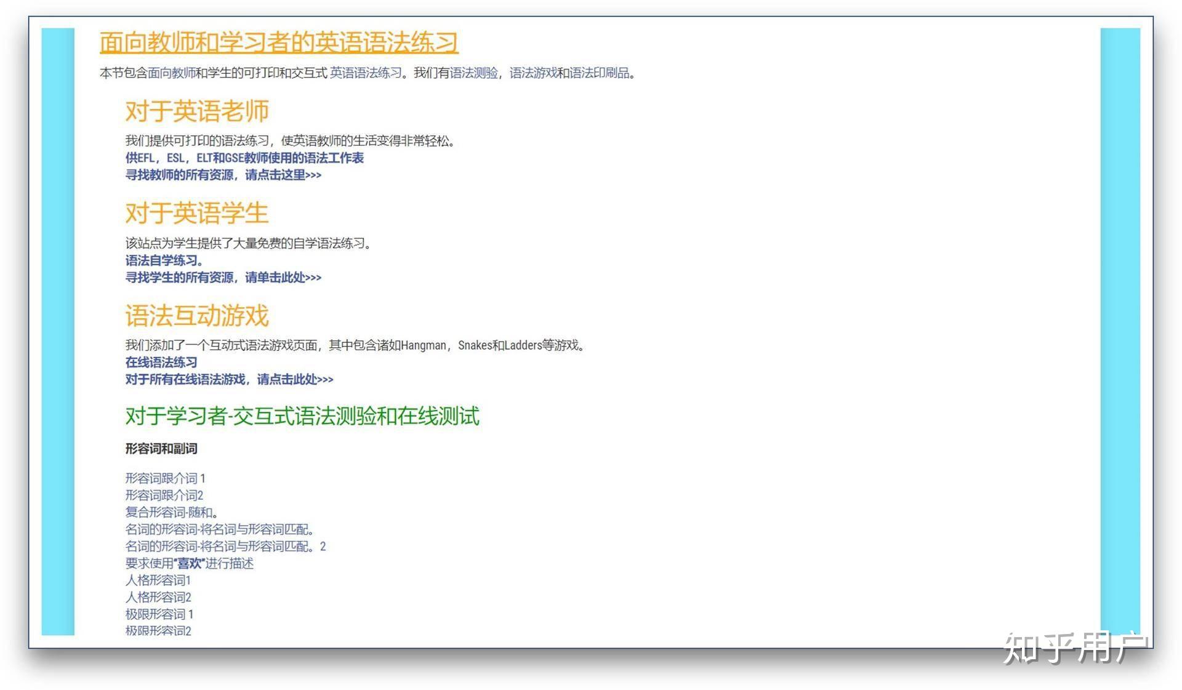This screenshot has height=690, width=1182.
Task: Click the 在线语法练习 link
Action: pos(160,362)
